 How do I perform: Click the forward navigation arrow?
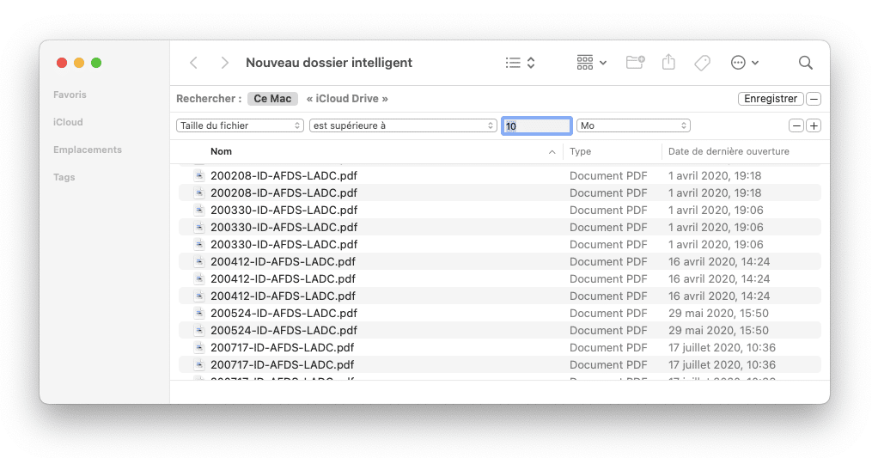[224, 63]
